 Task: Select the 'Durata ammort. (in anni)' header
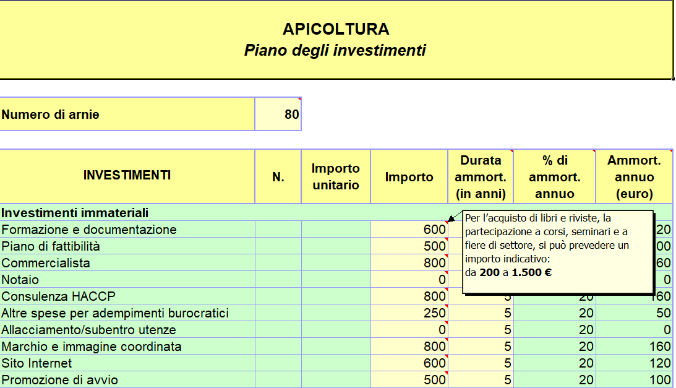[x=481, y=176]
